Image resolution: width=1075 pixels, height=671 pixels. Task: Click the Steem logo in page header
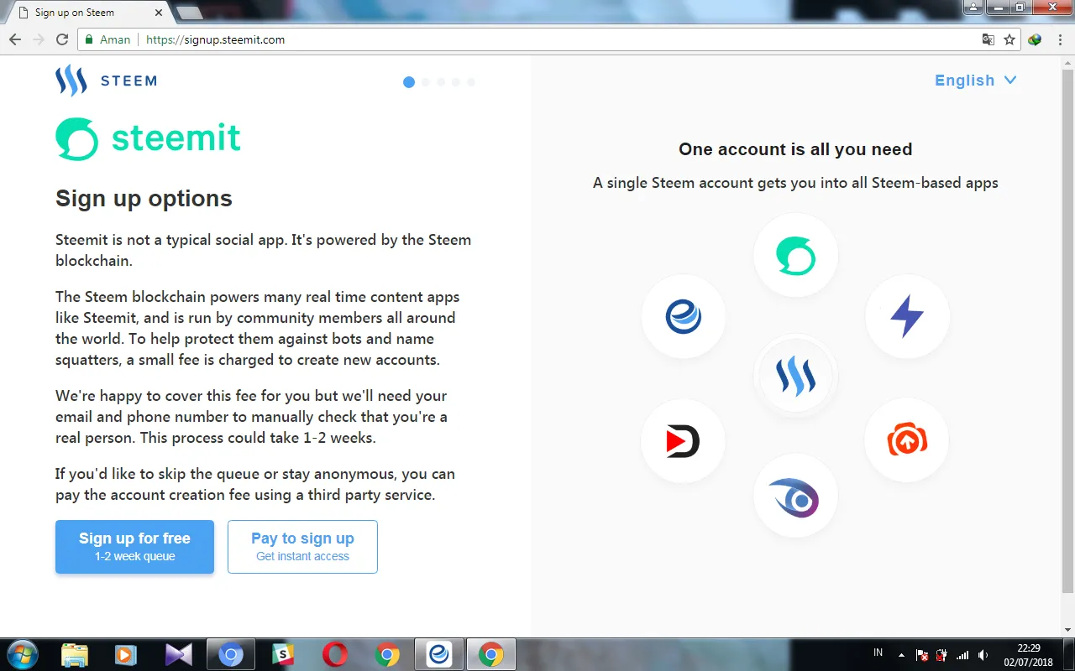(x=106, y=81)
